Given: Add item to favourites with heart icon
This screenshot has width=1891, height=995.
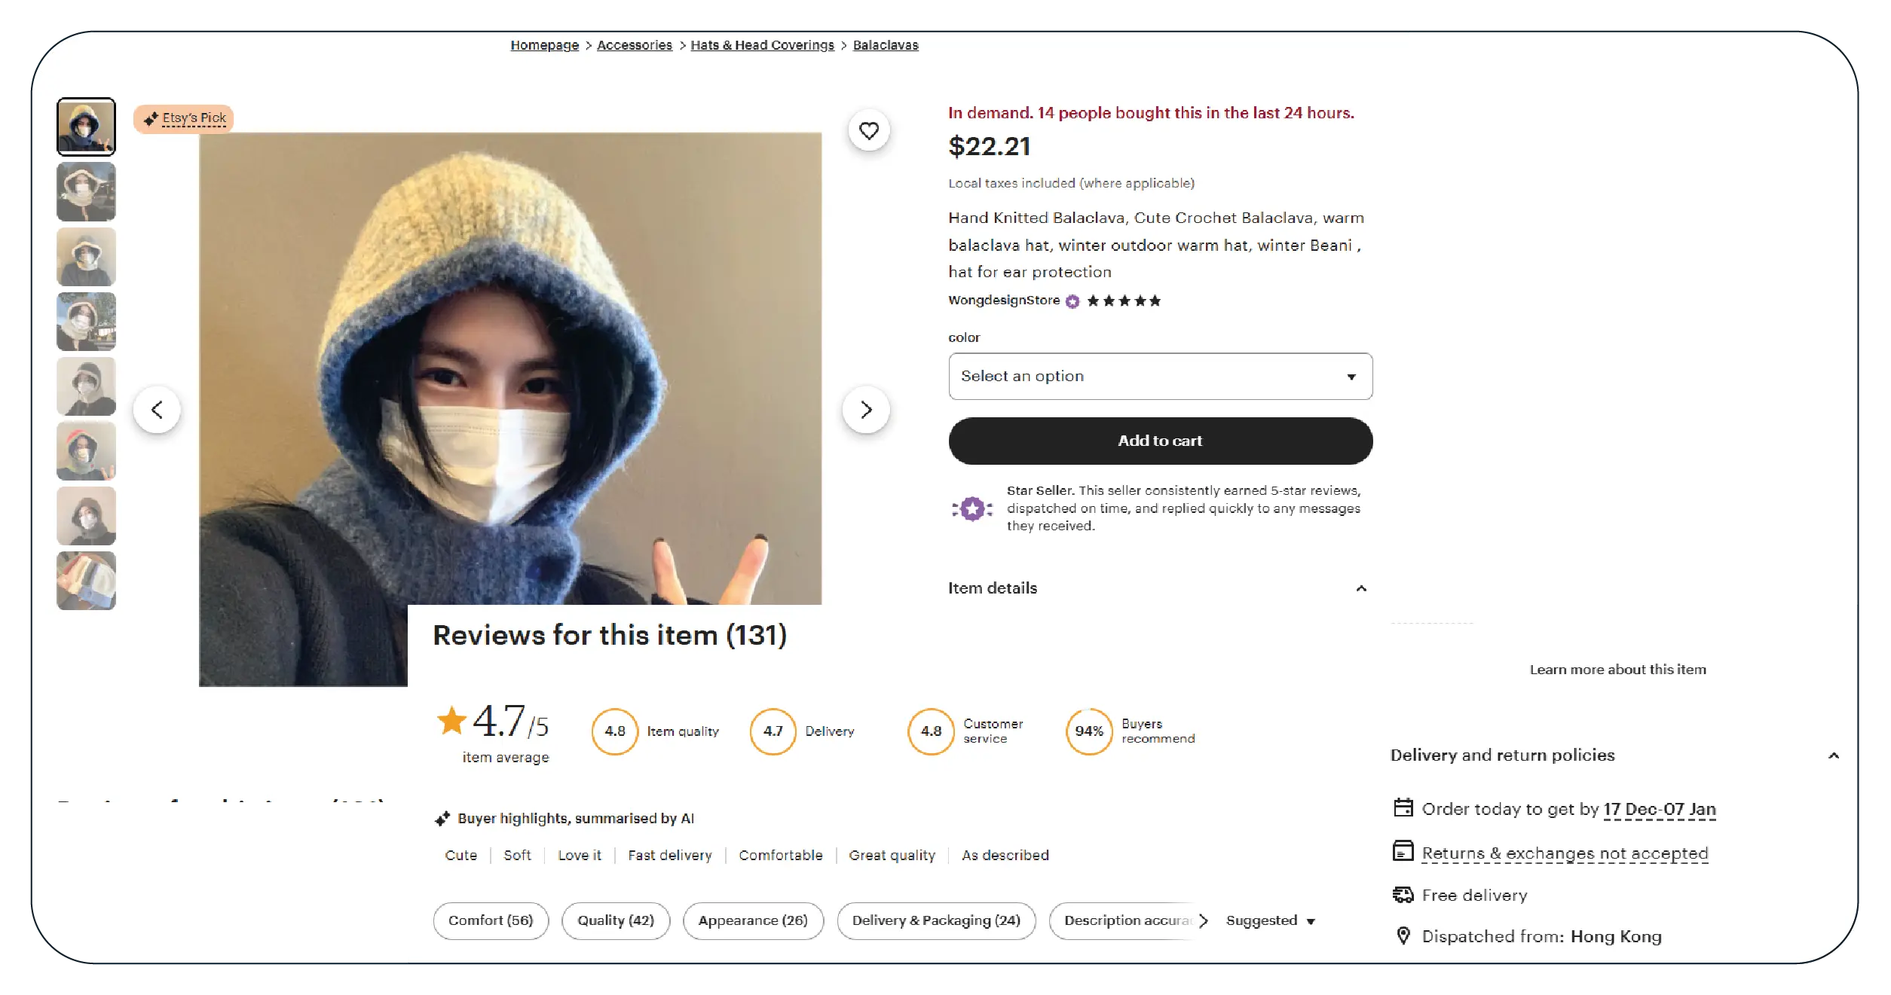Looking at the screenshot, I should pos(868,131).
